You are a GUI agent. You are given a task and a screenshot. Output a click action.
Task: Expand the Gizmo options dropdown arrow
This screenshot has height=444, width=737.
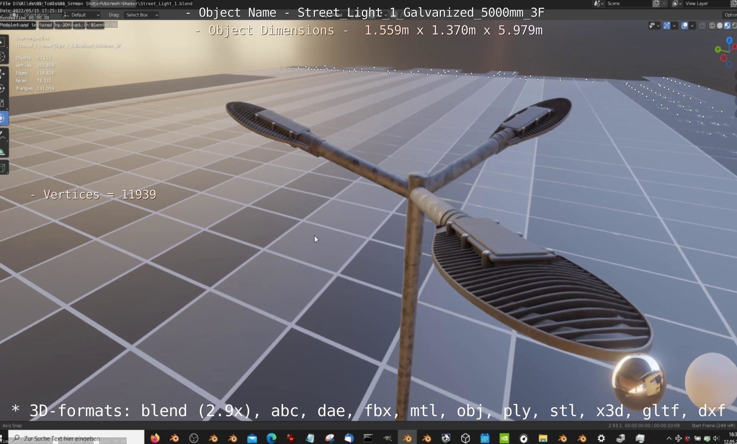pyautogui.click(x=674, y=26)
